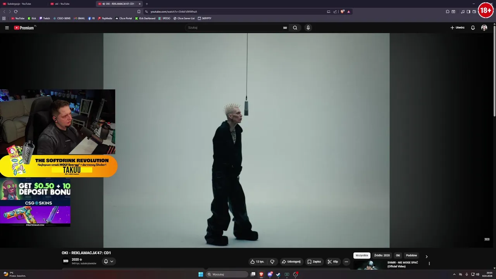Viewport: 496px width, 279px height.
Task: Show more filter chips with right arrow
Action: tap(426, 257)
